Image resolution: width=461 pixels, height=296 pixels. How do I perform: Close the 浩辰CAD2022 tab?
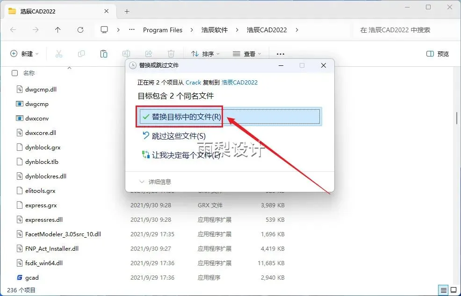(107, 11)
